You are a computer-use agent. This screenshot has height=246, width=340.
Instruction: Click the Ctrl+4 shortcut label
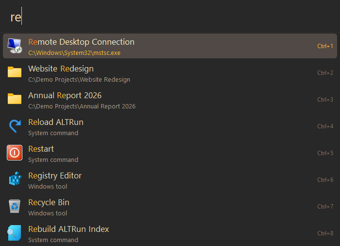pyautogui.click(x=325, y=126)
